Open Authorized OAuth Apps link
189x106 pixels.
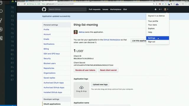[53, 83]
